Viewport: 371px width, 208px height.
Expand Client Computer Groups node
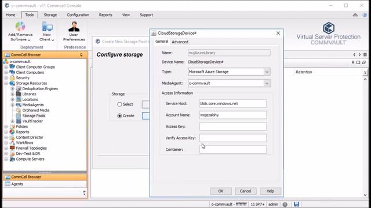[x=6, y=67]
